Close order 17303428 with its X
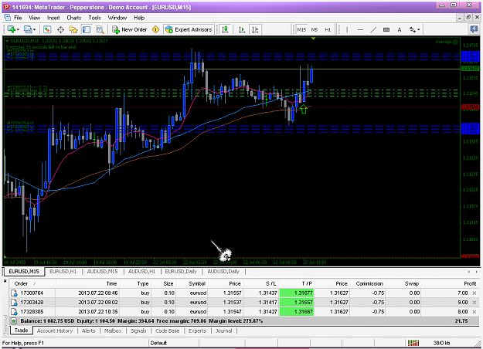The image size is (483, 349). point(474,302)
